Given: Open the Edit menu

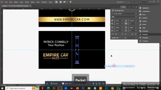Looking at the screenshot, I should pos(11,2).
